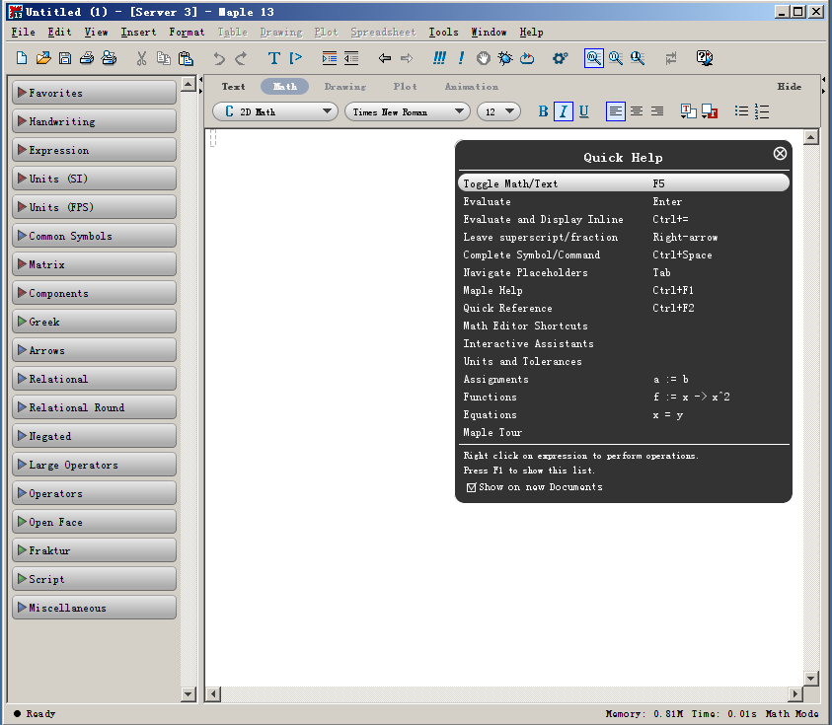
Task: Click the palette scrollbar down arrow
Action: [x=189, y=693]
